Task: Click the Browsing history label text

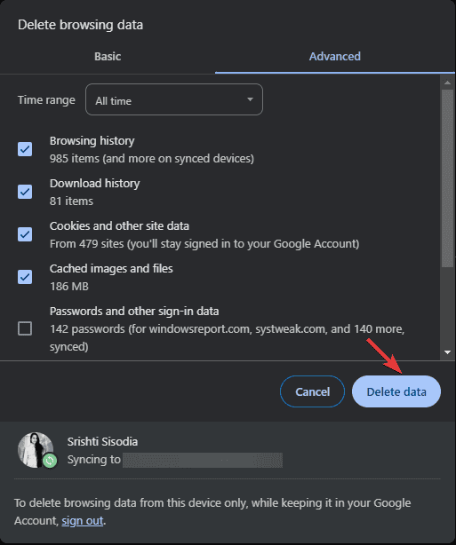Action: click(x=92, y=141)
